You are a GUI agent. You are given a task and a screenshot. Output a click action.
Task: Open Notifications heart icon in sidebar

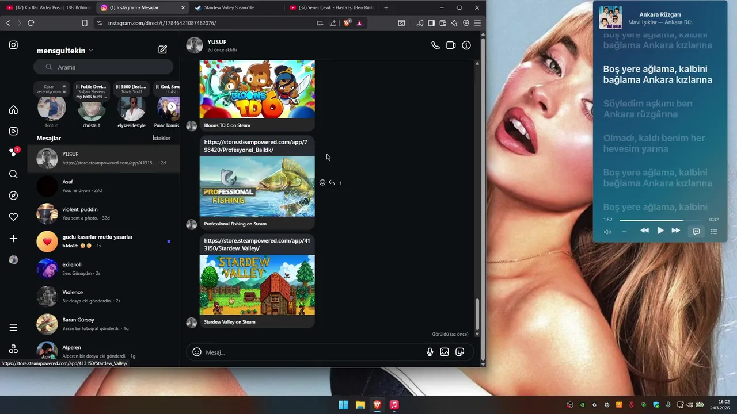pyautogui.click(x=13, y=217)
